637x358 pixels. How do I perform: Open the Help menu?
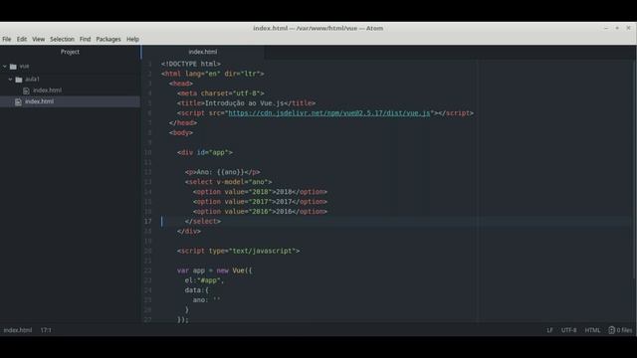[x=132, y=39]
